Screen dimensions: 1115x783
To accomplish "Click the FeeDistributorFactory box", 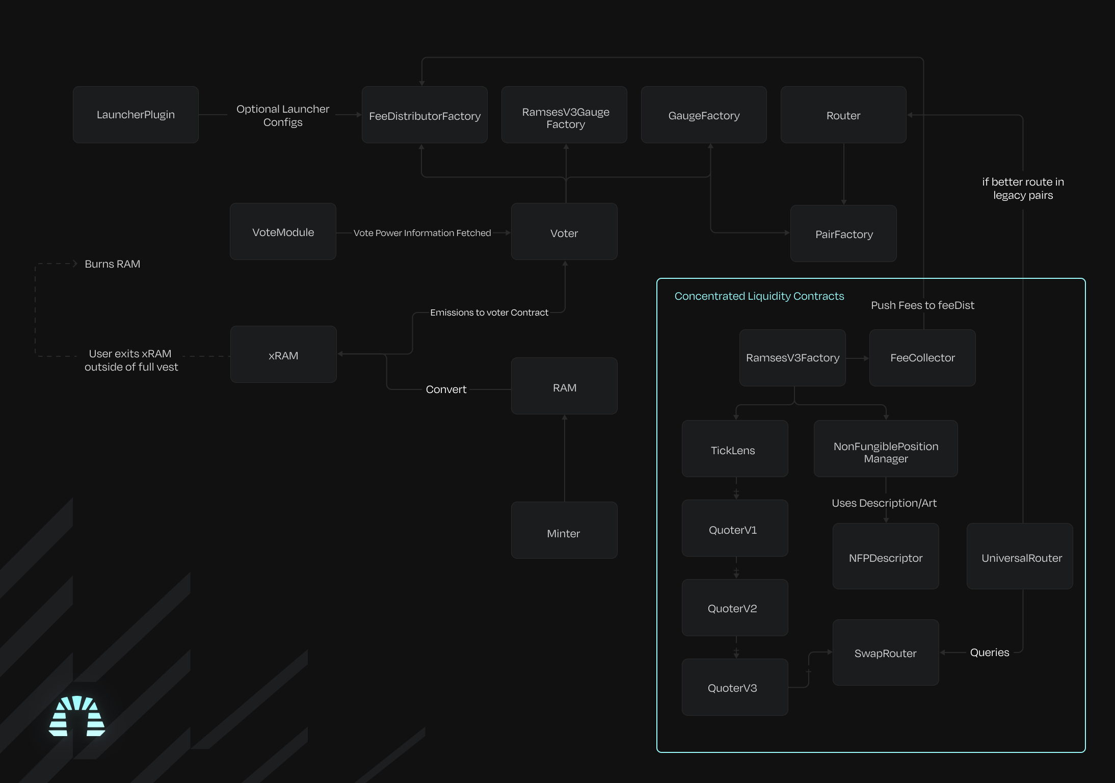I will coord(424,115).
